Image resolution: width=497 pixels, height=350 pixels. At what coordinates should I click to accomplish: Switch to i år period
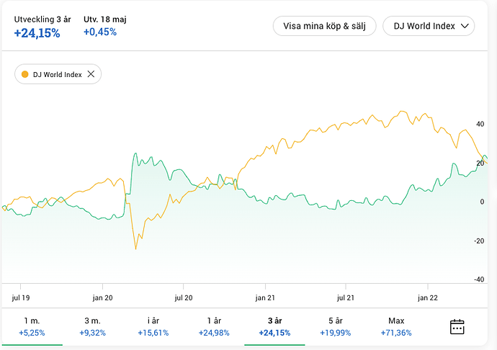pyautogui.click(x=153, y=326)
